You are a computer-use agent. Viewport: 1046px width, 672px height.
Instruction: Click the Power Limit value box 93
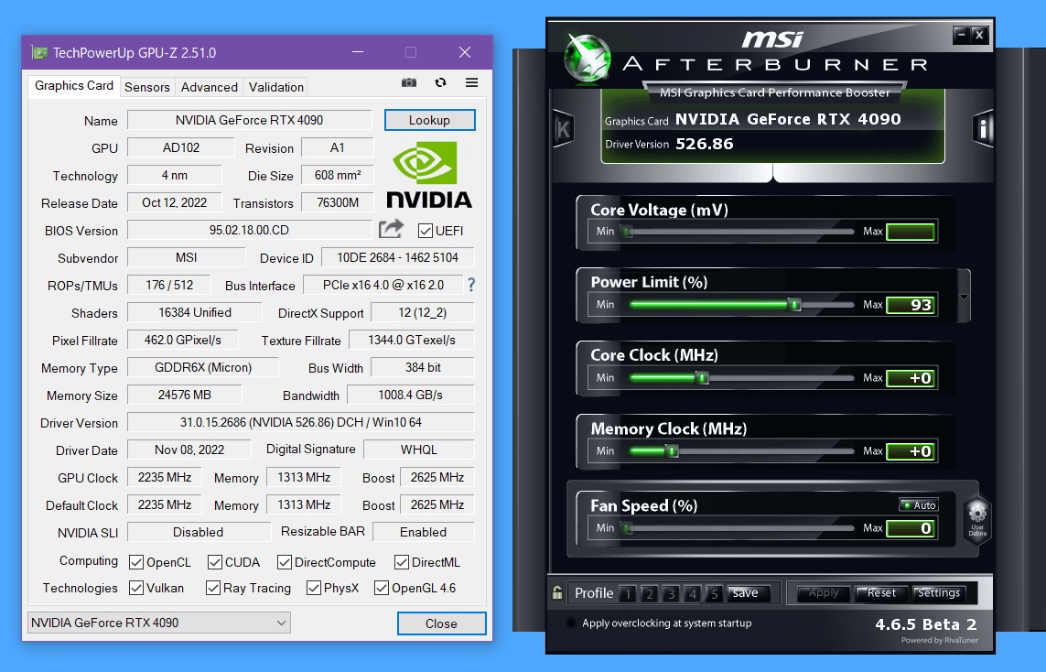coord(911,305)
